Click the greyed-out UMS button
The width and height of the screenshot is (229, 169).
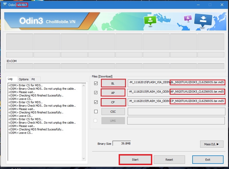point(113,121)
